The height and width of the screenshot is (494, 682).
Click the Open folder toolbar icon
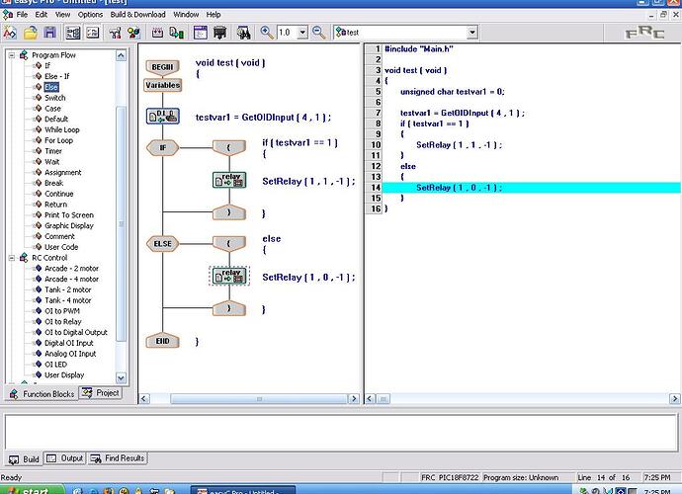[31, 33]
